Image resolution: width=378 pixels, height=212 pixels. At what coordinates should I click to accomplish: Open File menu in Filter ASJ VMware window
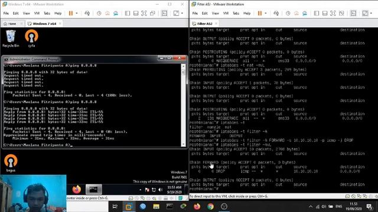(195, 13)
